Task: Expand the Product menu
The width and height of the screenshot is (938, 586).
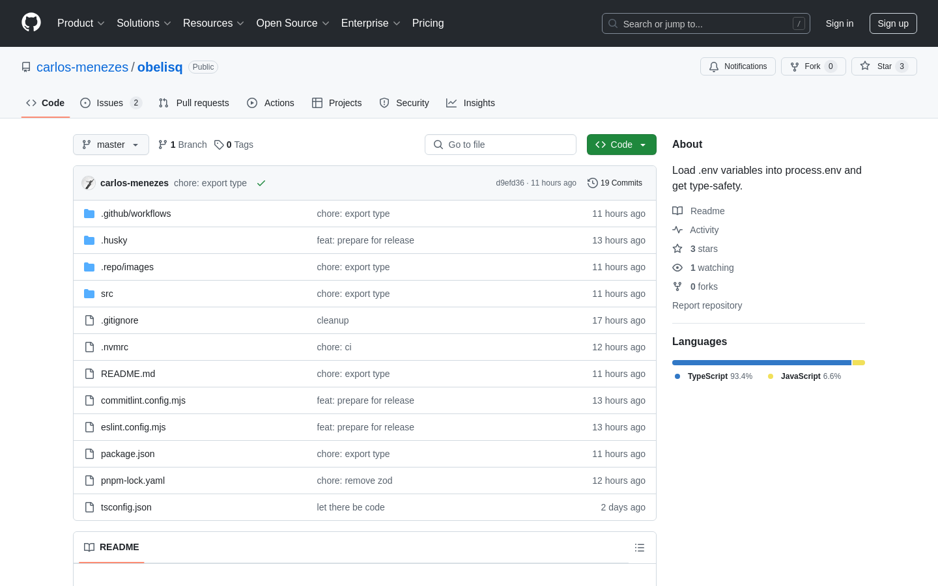Action: (x=81, y=23)
